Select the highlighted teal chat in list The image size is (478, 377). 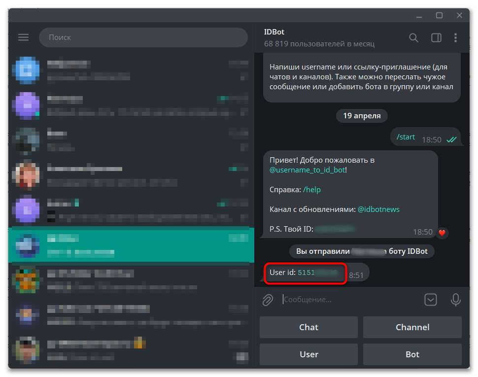pyautogui.click(x=131, y=245)
